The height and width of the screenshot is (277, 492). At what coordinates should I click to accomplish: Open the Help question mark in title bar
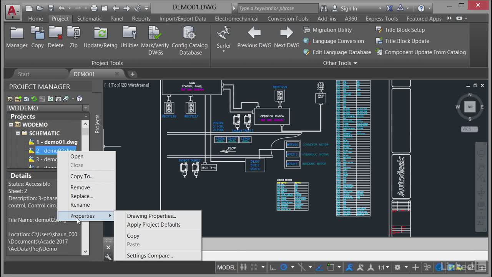coord(421,8)
